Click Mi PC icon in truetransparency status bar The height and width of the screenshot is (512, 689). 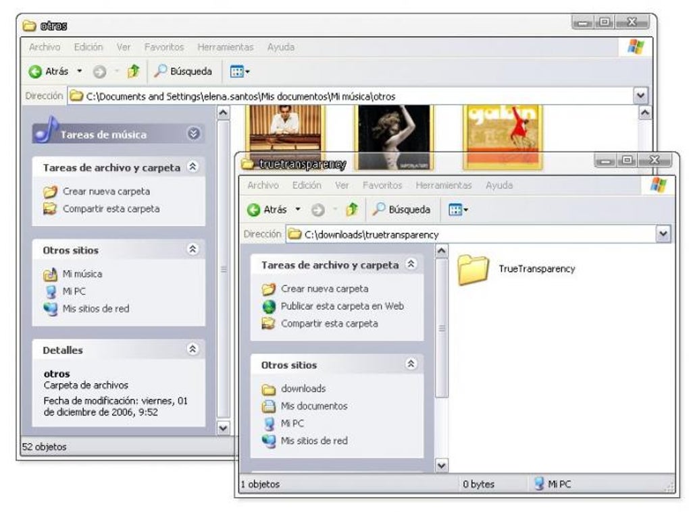coord(539,484)
